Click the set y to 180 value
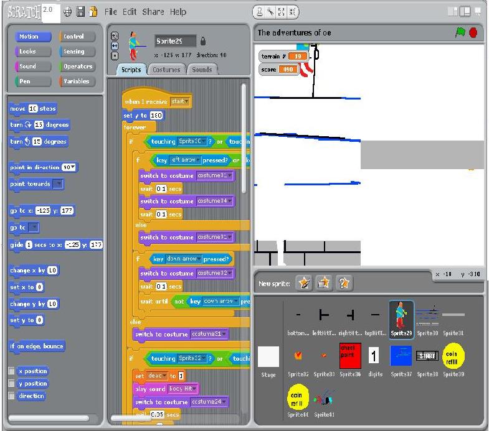This screenshot has height=431, width=489. (x=156, y=115)
